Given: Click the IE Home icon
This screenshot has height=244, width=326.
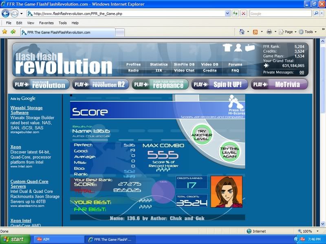Looking at the screenshot, I should click(x=242, y=32).
